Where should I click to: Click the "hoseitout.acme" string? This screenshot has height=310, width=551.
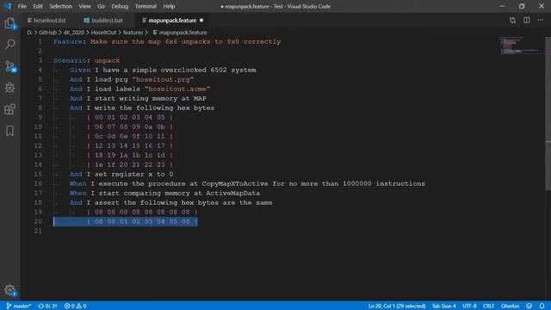point(177,89)
